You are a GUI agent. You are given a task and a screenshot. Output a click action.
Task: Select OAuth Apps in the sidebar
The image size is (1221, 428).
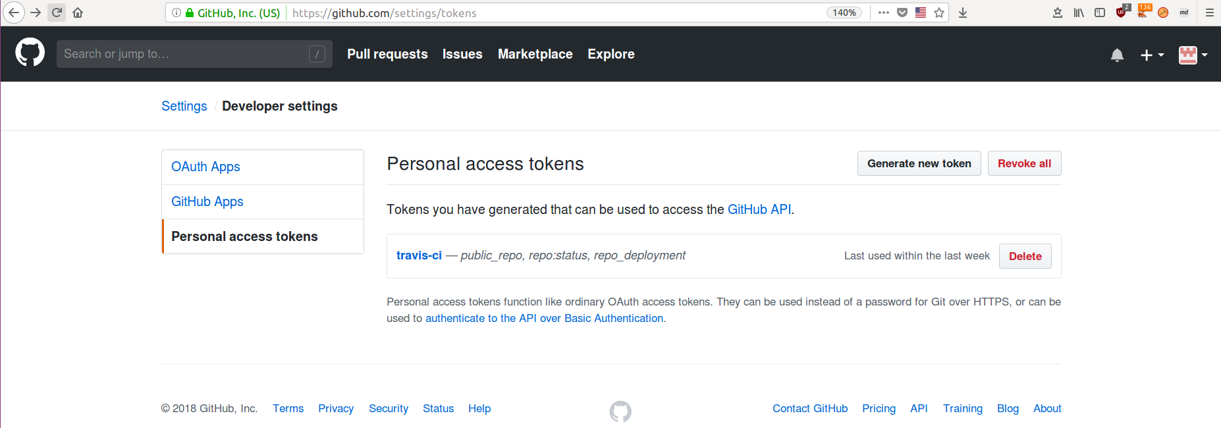(x=205, y=167)
